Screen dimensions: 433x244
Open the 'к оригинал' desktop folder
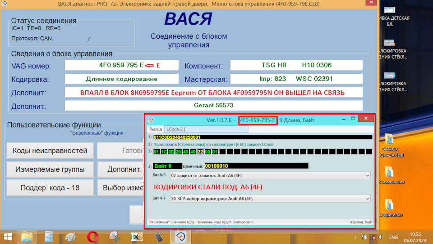[390, 208]
